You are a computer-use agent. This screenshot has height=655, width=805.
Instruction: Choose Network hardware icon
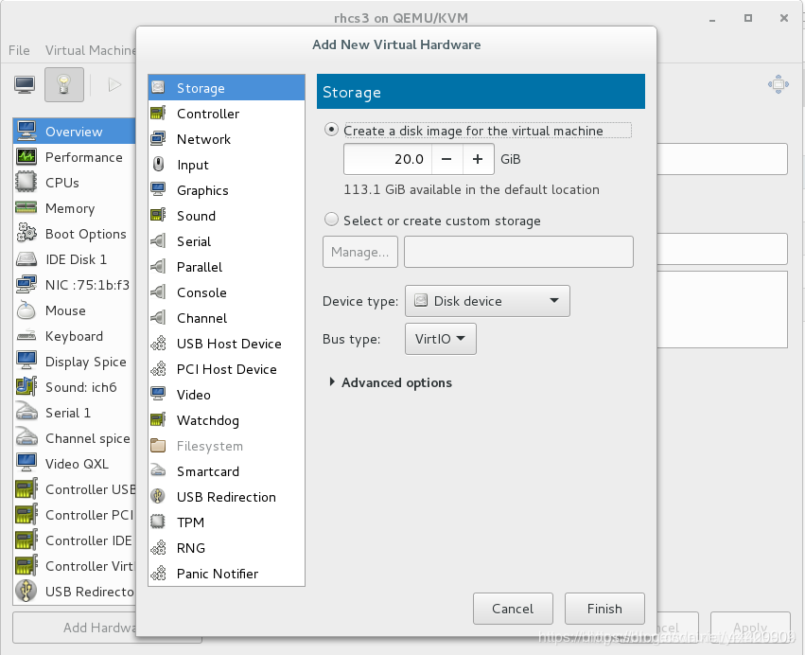158,139
